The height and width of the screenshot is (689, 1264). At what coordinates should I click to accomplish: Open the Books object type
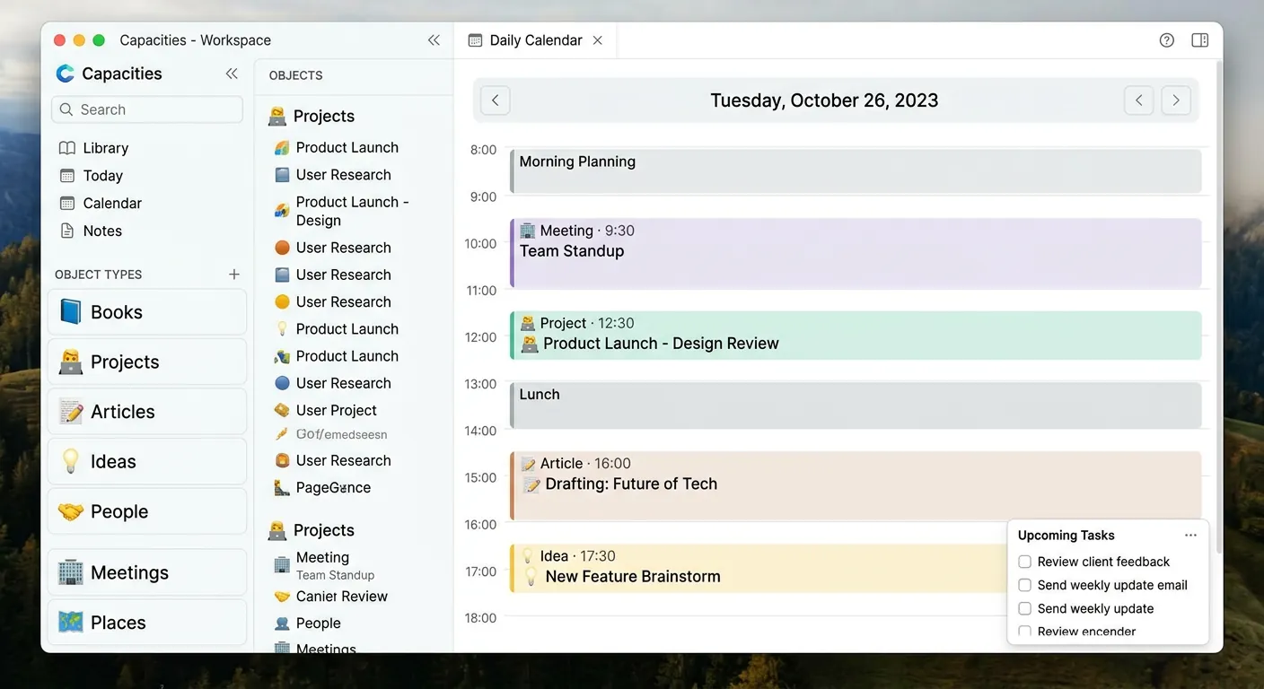(x=147, y=312)
